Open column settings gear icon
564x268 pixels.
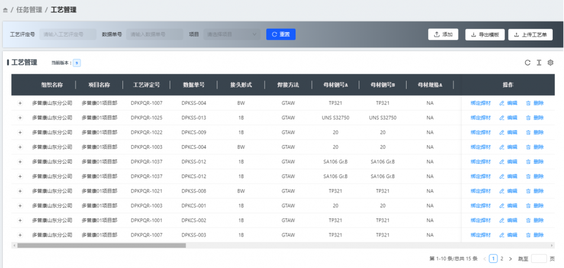(x=551, y=62)
